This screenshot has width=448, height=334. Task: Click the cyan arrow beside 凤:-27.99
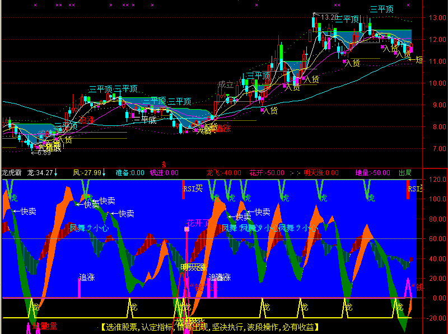[104, 173]
